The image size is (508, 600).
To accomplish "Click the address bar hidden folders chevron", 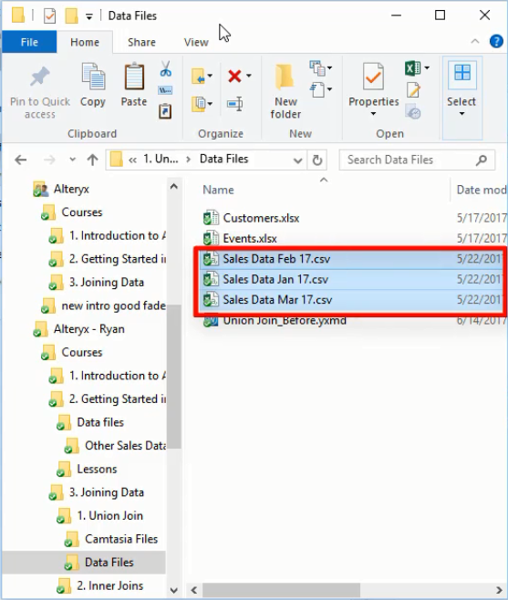I will tap(132, 160).
